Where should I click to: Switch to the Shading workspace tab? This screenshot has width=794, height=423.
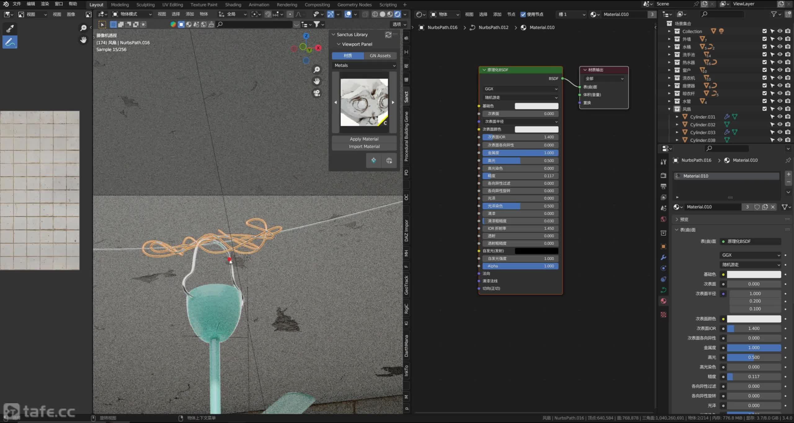coord(233,5)
